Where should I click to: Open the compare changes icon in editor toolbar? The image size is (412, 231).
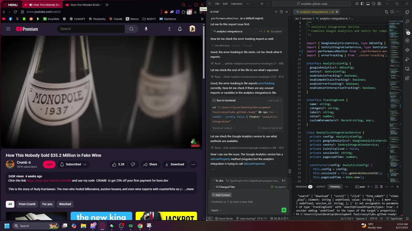(x=387, y=12)
